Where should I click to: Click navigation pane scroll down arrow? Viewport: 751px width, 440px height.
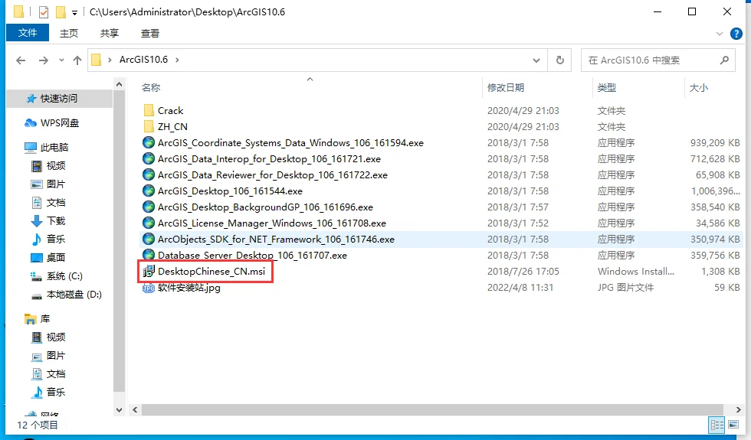[x=120, y=410]
